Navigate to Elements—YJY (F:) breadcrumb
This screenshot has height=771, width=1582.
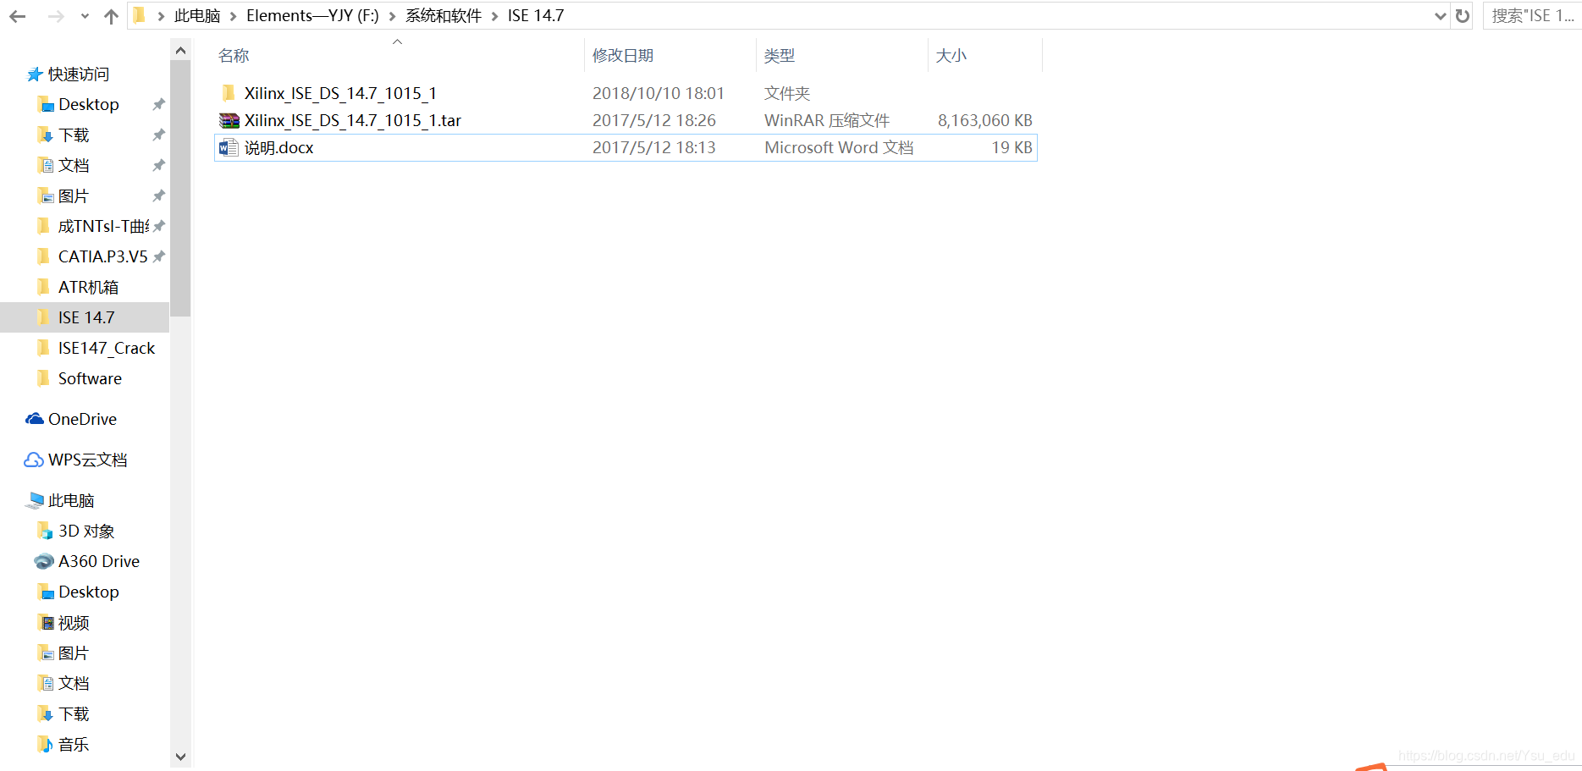point(312,15)
